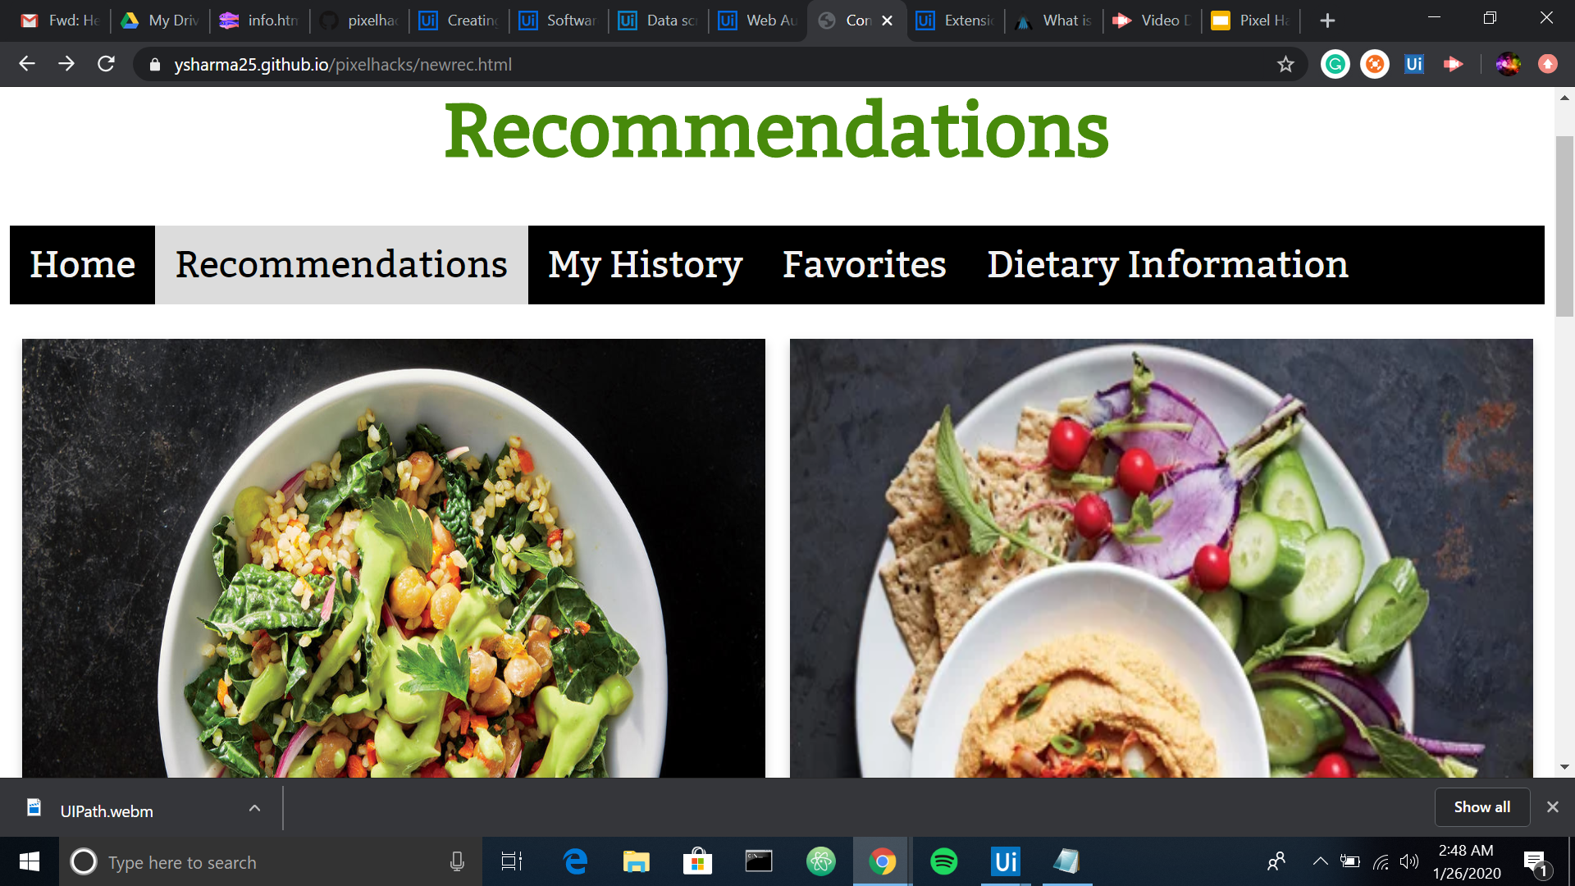1575x886 pixels.
Task: Open the Windows Start menu
Action: point(30,861)
